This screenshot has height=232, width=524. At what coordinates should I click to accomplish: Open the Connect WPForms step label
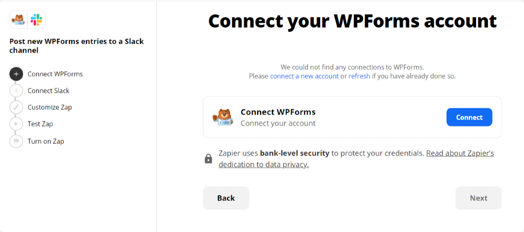click(x=55, y=74)
